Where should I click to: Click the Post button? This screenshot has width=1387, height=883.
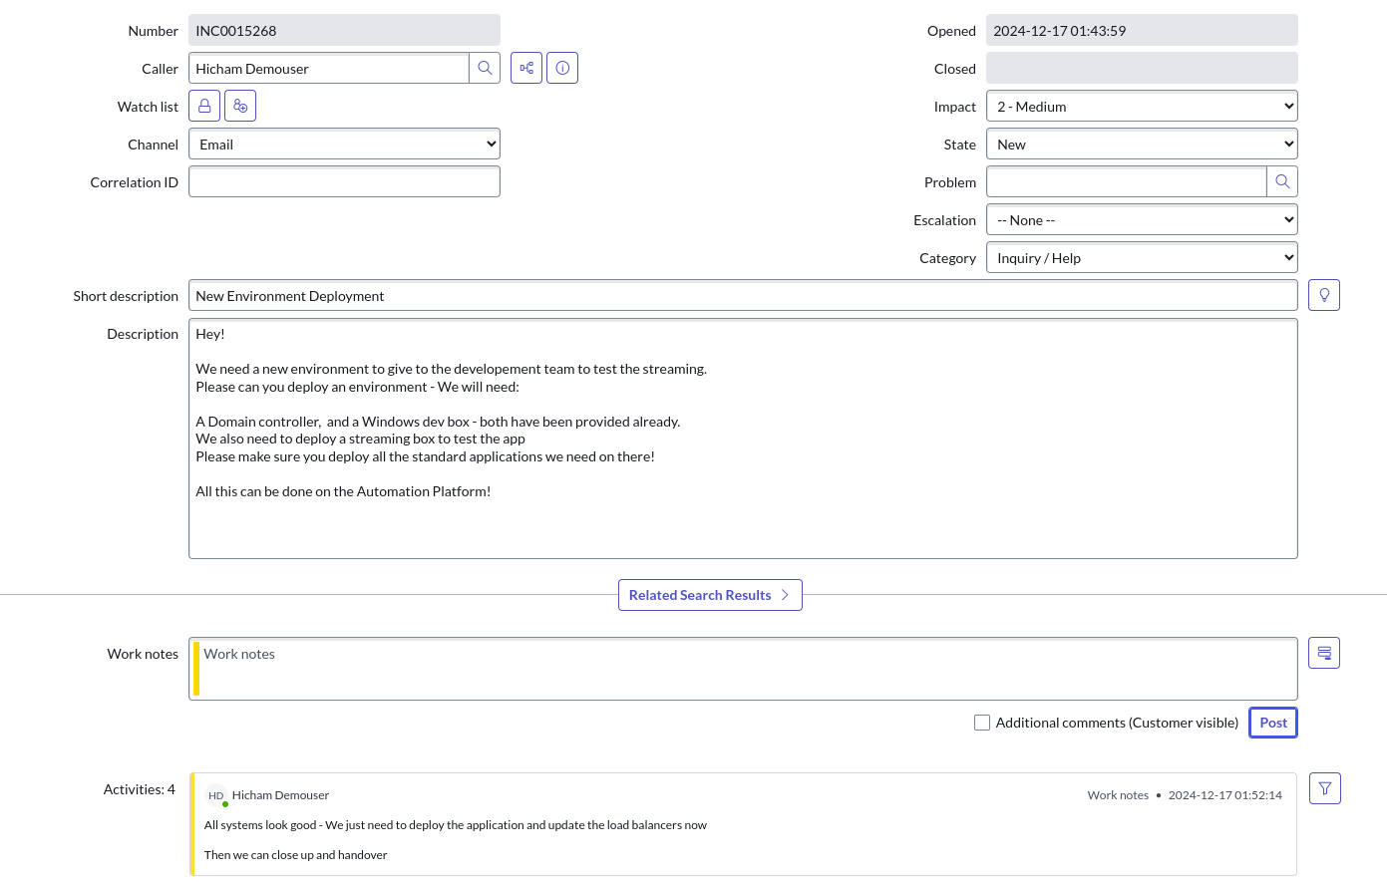point(1273,723)
